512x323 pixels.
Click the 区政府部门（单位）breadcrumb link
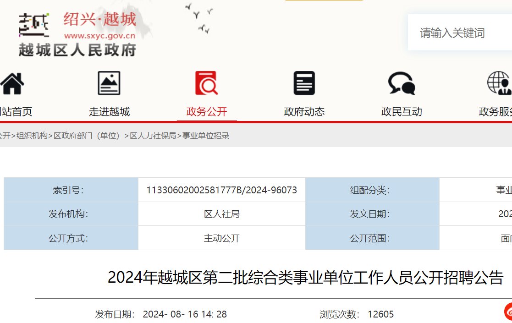(87, 136)
